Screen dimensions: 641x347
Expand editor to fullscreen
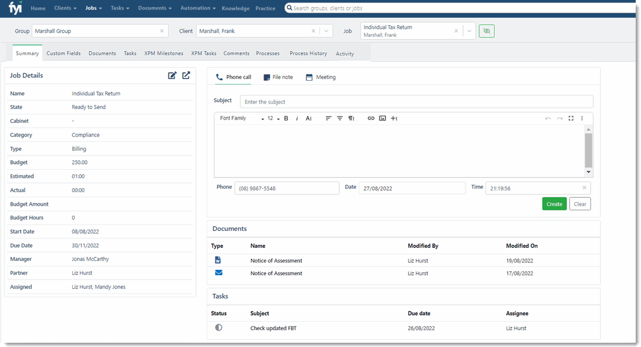(571, 119)
